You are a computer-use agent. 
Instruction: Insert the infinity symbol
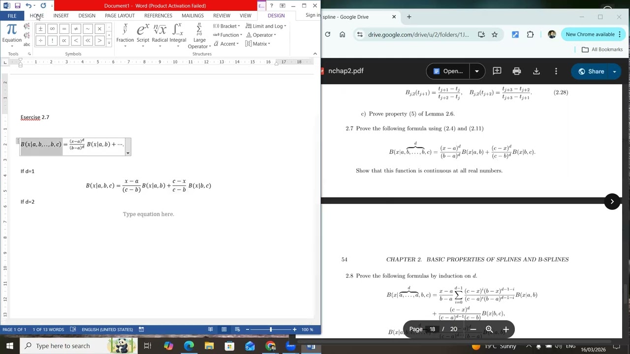click(x=52, y=29)
